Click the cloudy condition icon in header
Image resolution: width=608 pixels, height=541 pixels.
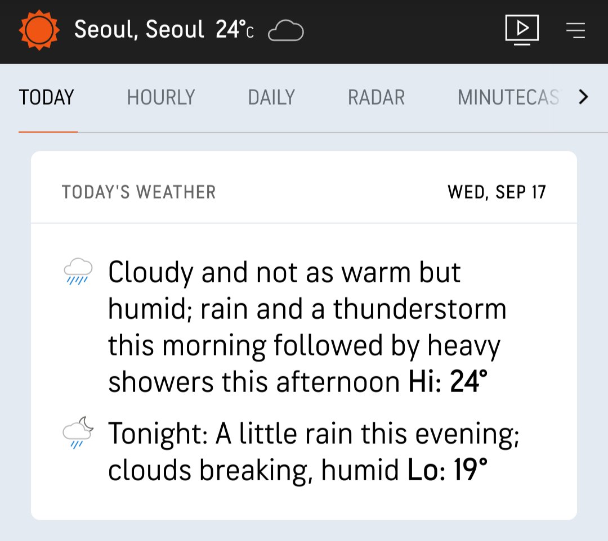click(x=286, y=30)
